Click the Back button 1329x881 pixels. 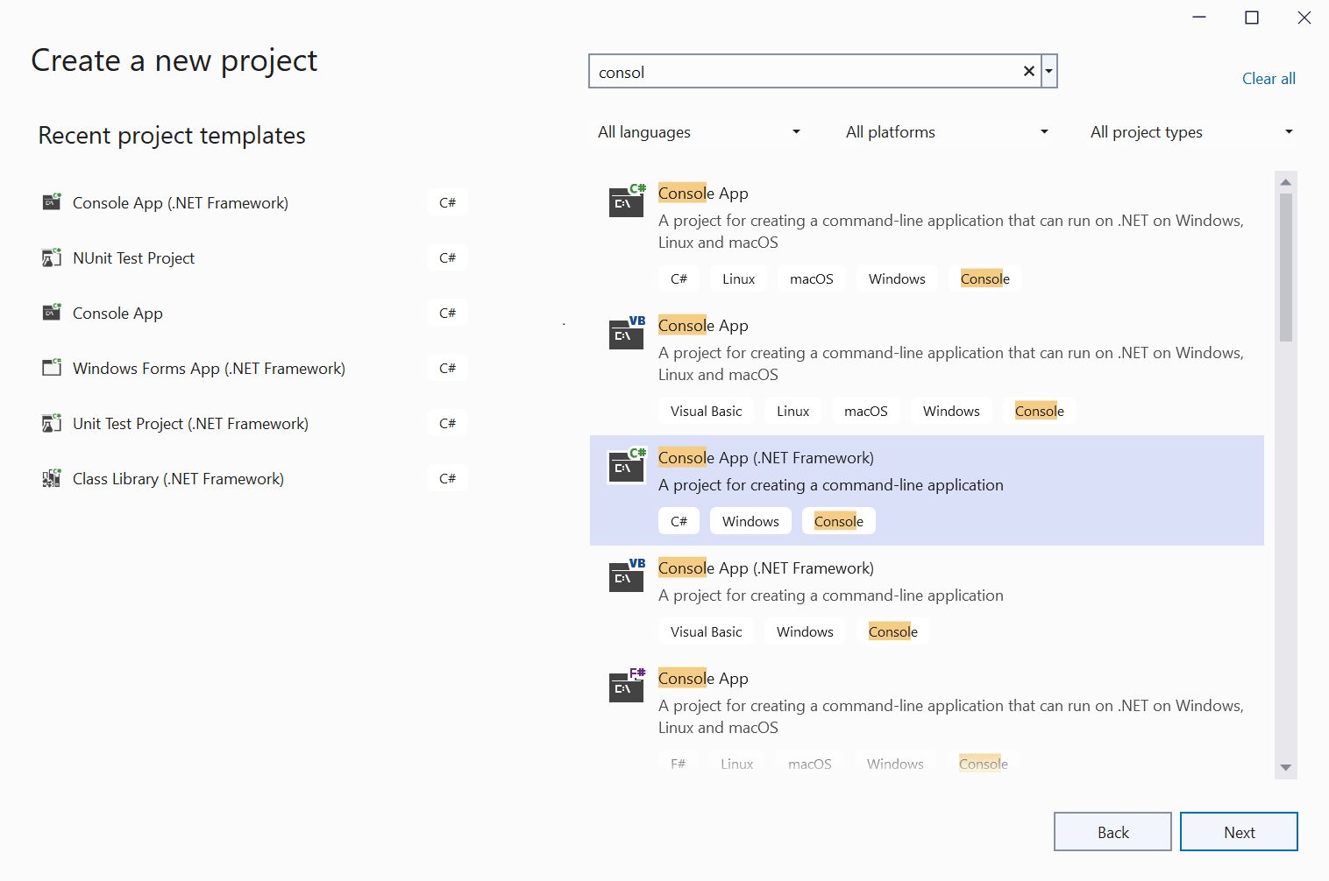point(1112,831)
